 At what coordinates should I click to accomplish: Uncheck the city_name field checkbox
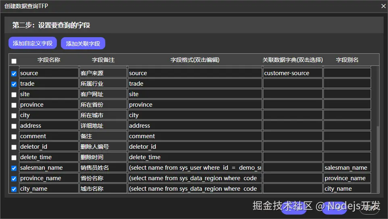pos(14,189)
